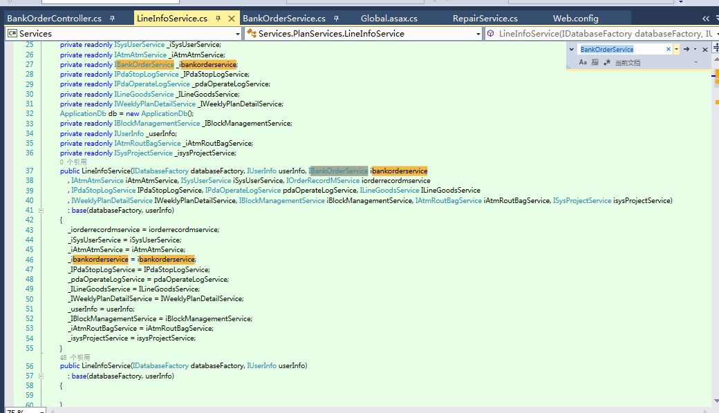Screen dimensions: 719x413
Task: Switch to the Global.asax.cs tab
Action: click(x=389, y=19)
